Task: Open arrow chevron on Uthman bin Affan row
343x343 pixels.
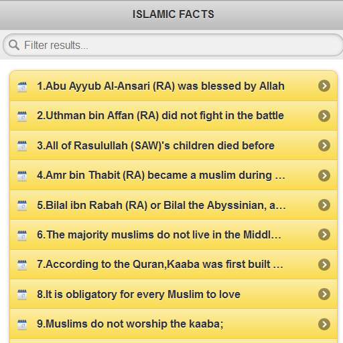Action: 324,116
